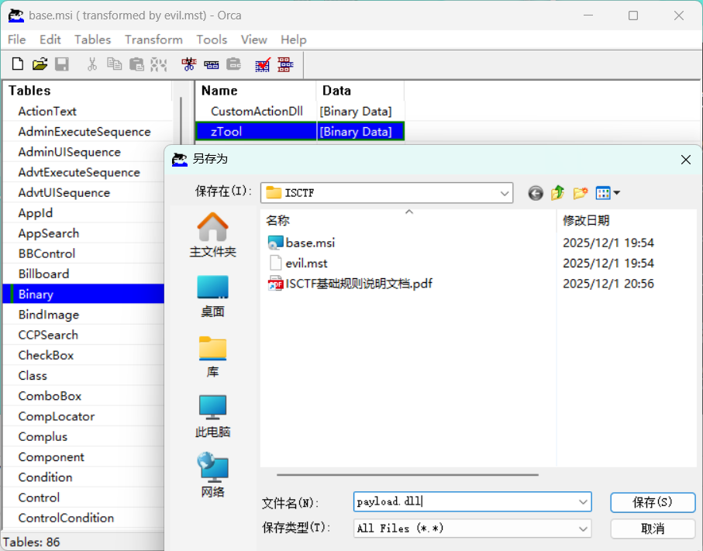
Task: Open the Tables menu in Orca
Action: pos(92,40)
